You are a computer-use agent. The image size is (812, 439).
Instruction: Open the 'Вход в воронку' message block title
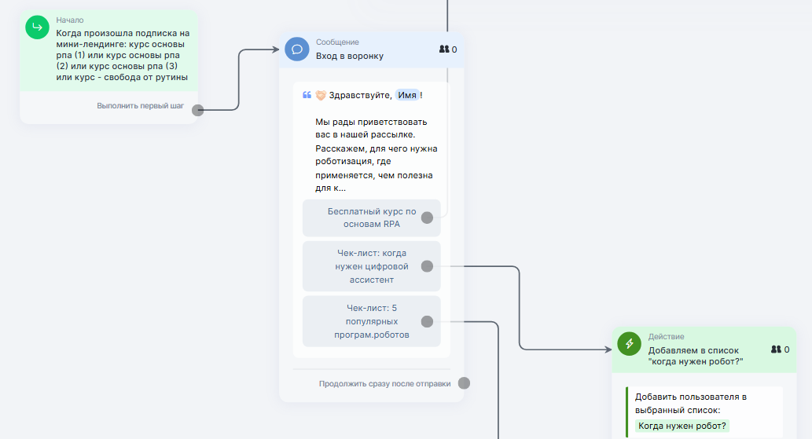click(350, 56)
